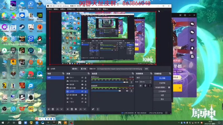This screenshot has width=223, height=125.
Task: Move scene down in Scenes panel
Action: [62, 109]
